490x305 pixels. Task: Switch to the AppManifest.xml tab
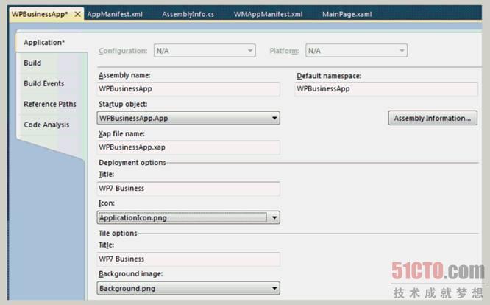(115, 14)
